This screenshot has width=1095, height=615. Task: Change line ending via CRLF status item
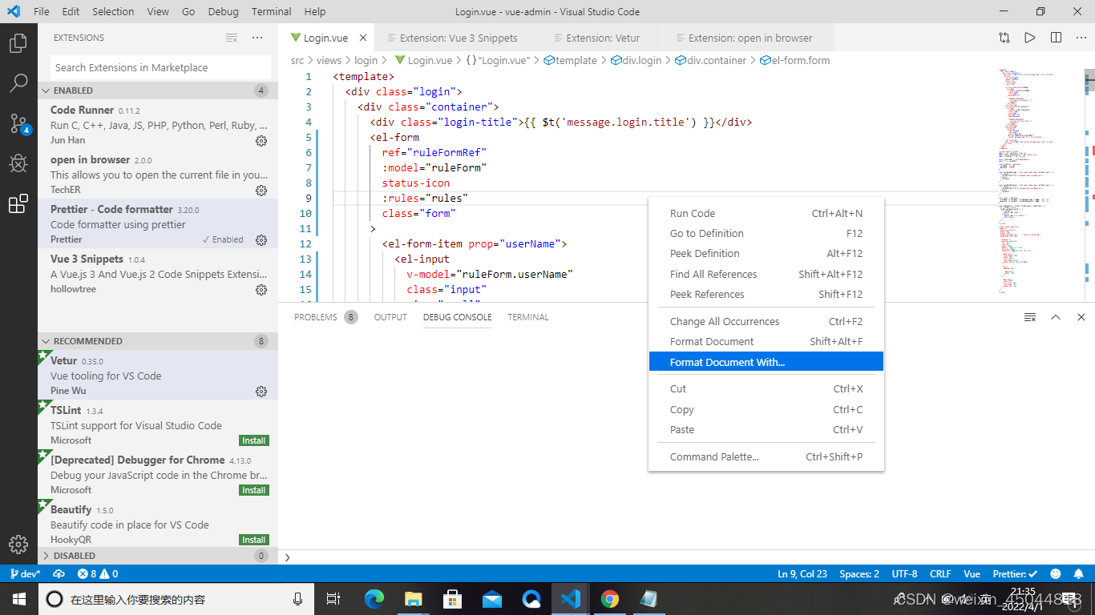[940, 574]
